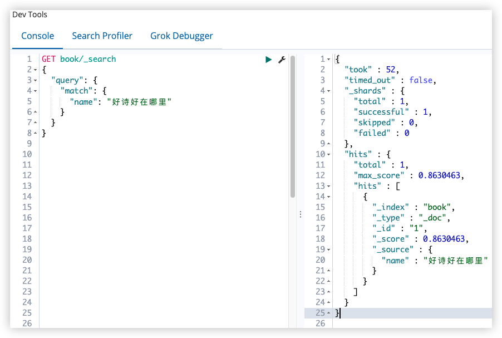Click the highlighted response line 25
The image size is (502, 338).
click(x=398, y=313)
